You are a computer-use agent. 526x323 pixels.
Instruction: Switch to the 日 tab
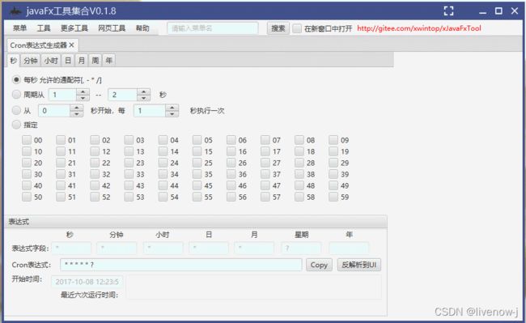point(68,61)
